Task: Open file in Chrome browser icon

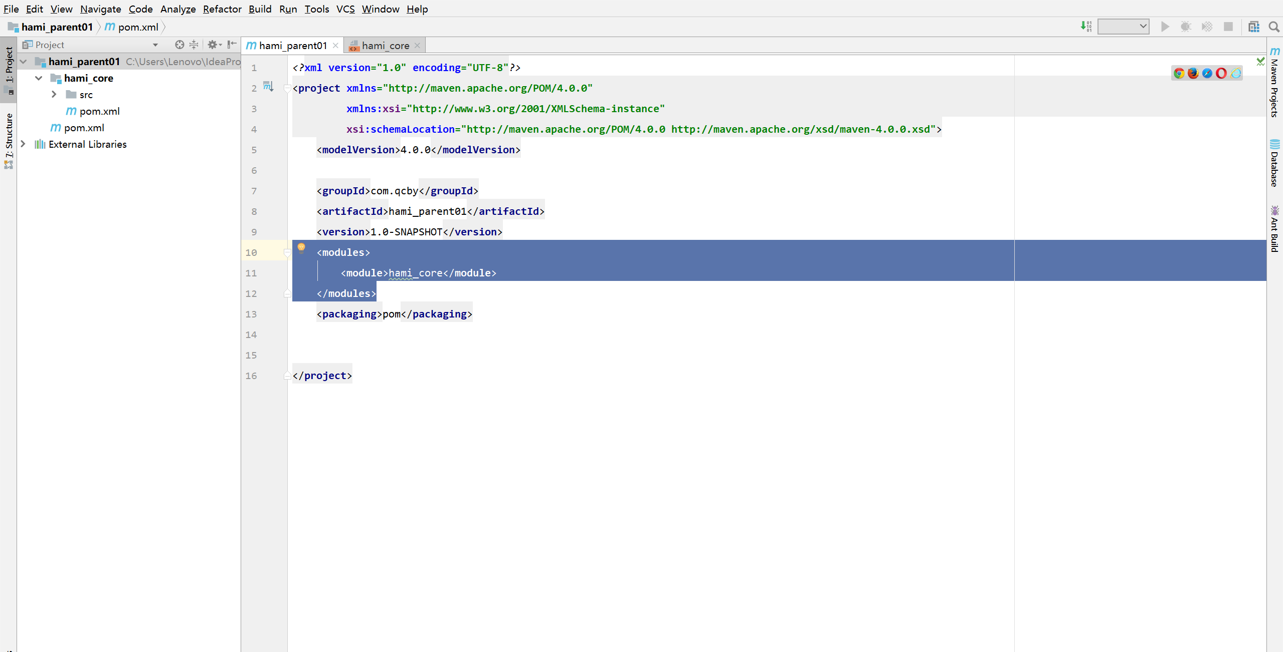Action: [1179, 73]
